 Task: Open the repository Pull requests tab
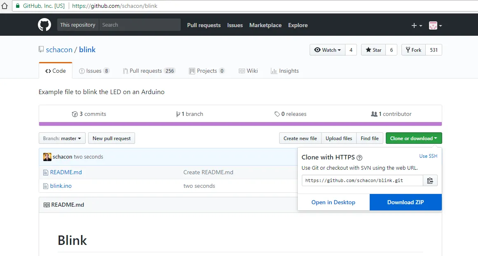(x=149, y=71)
